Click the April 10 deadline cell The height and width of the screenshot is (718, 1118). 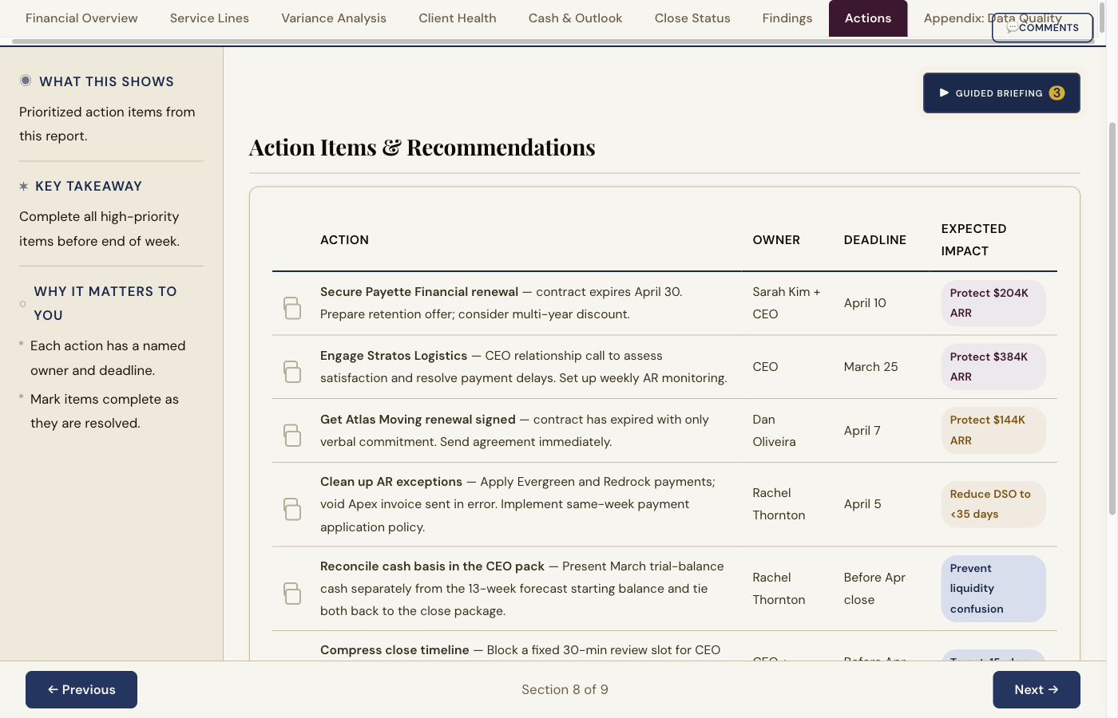pos(865,303)
